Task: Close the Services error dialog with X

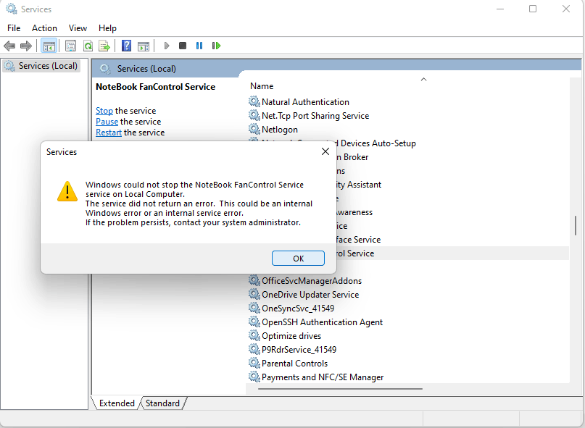Action: click(325, 151)
